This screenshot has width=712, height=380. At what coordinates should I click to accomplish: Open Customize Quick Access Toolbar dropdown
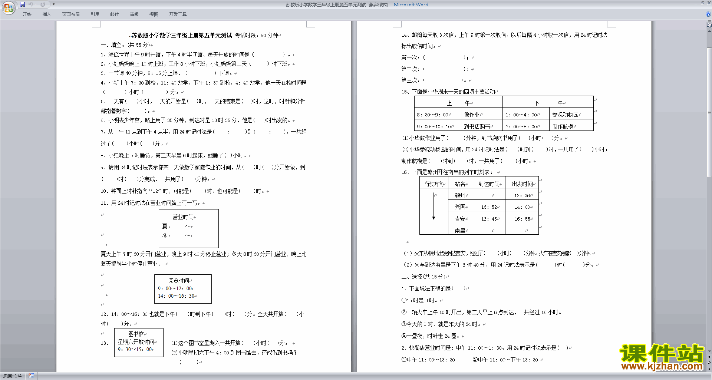[x=53, y=4]
